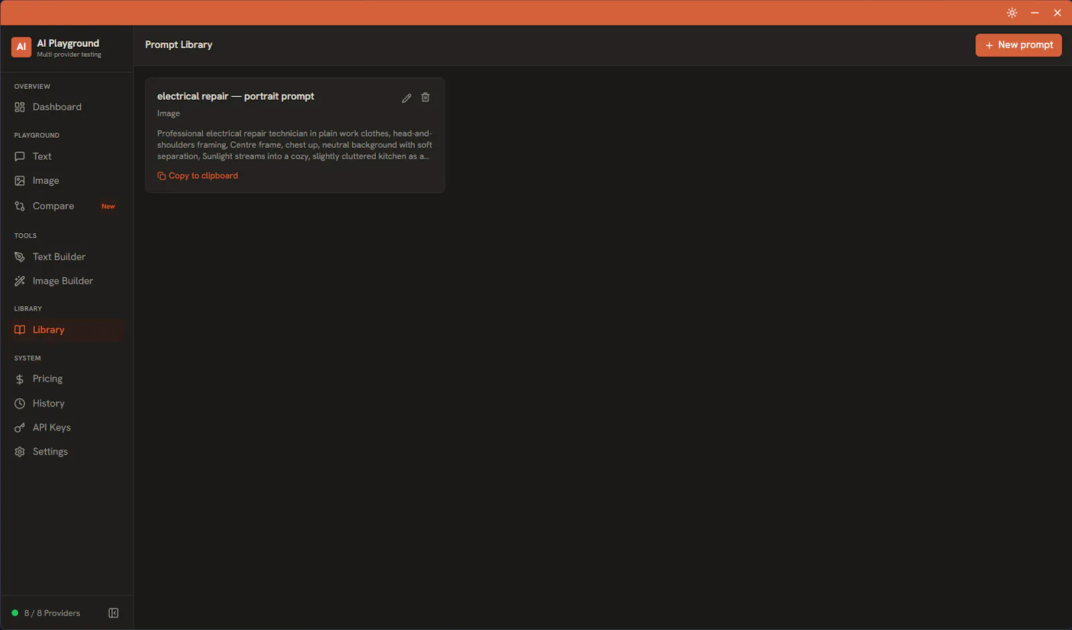Click the Prompt Library heading

coord(179,45)
